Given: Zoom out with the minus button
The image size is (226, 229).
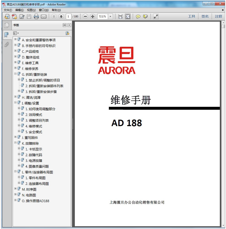Looking at the screenshot, I should tap(85, 17).
